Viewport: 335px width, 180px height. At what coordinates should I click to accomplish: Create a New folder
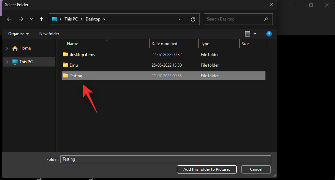point(49,34)
